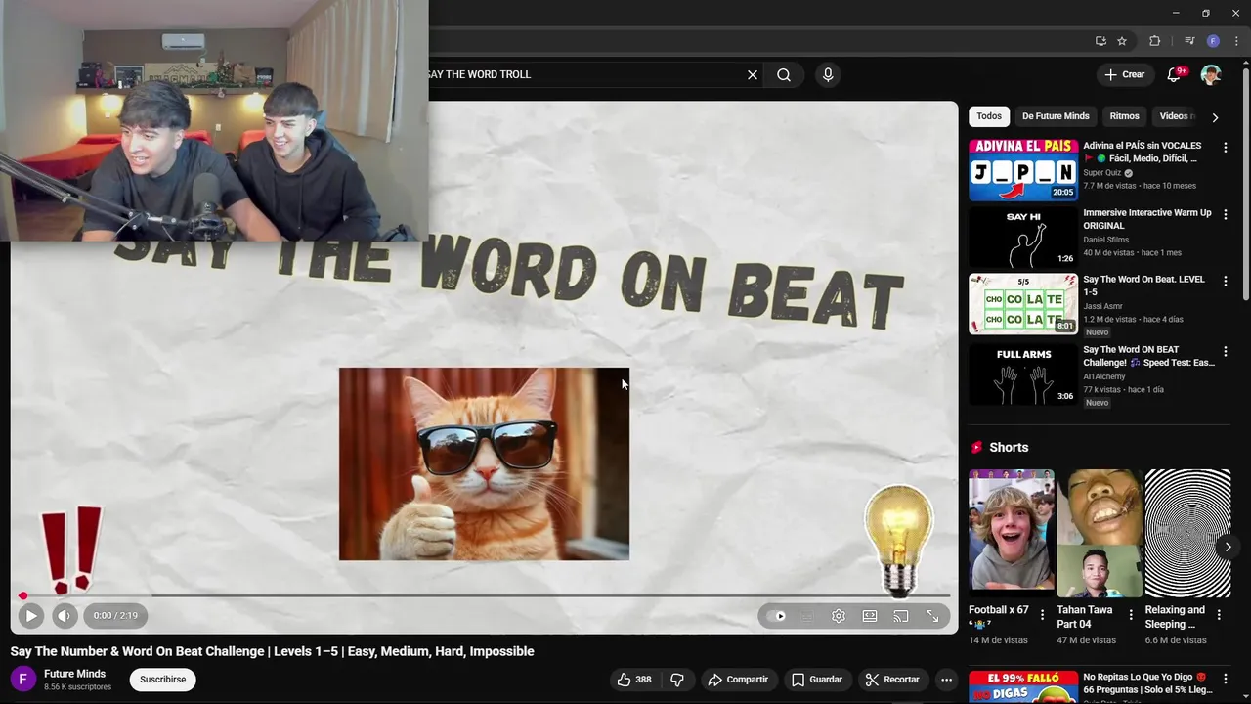Show next Shorts with arrow button
Screen dimensions: 1251x704
tap(1228, 547)
